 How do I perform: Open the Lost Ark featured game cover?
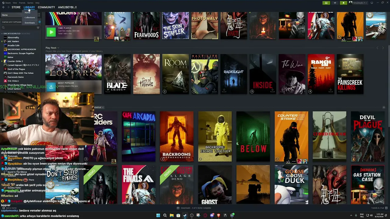pos(73,67)
